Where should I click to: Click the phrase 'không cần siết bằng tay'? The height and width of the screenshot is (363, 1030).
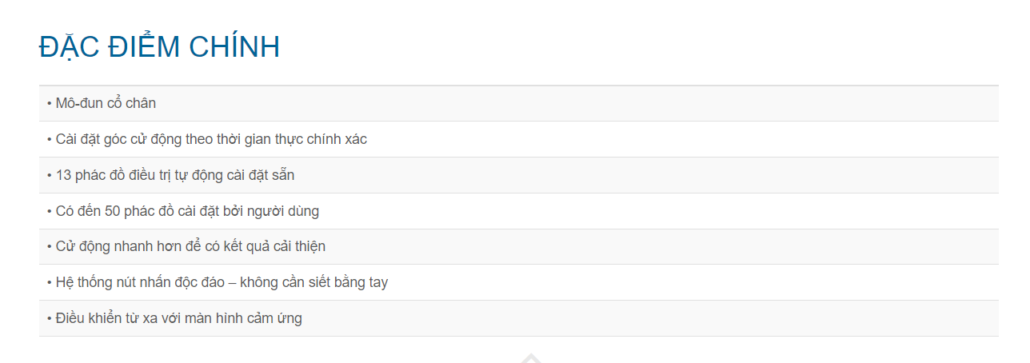(313, 282)
